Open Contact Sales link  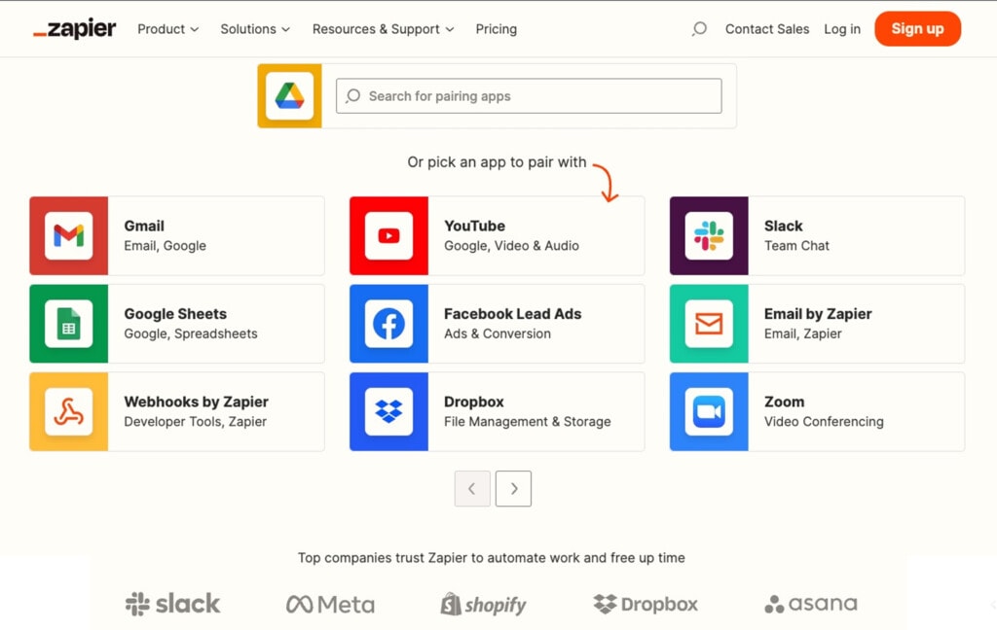[767, 29]
